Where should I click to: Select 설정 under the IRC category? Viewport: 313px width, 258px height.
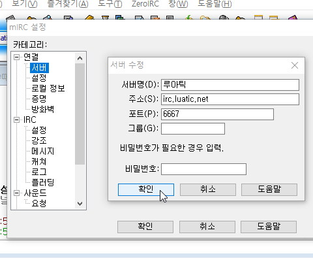(39, 130)
